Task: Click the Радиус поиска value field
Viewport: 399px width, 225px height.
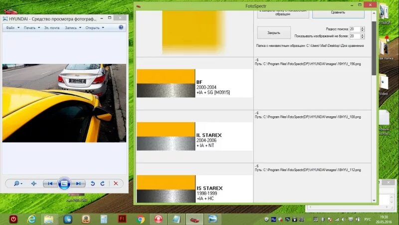Action: point(355,29)
